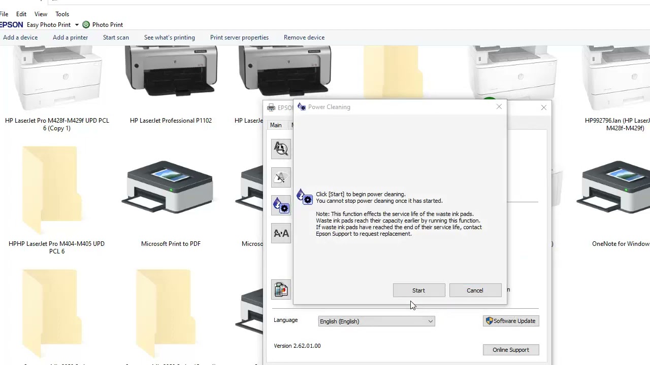The image size is (650, 365).
Task: Click Add a printer in the toolbar
Action: click(70, 38)
